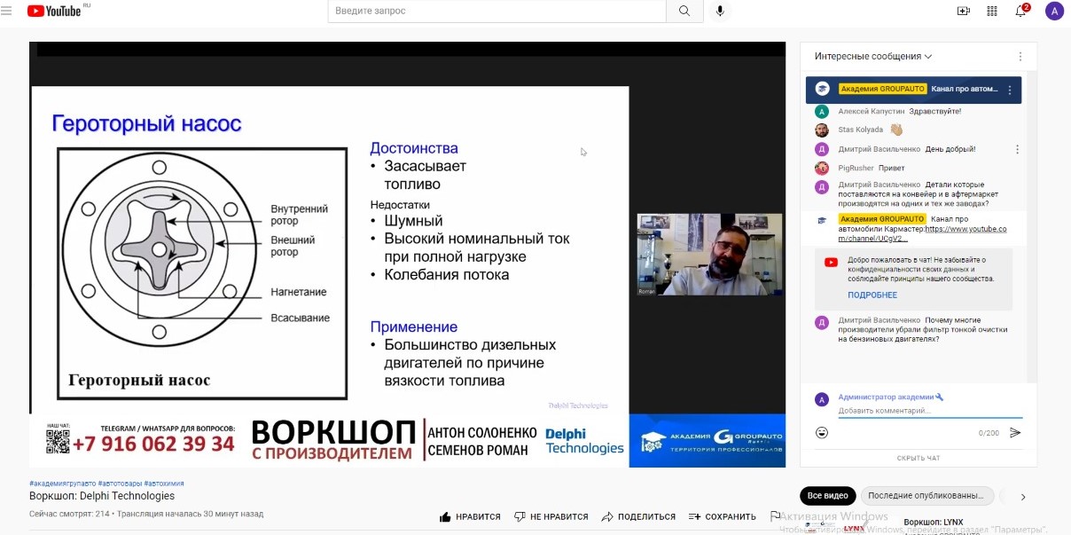Viewport: 1071px width, 535px height.
Task: Click the search field Введите запрос
Action: (x=496, y=11)
